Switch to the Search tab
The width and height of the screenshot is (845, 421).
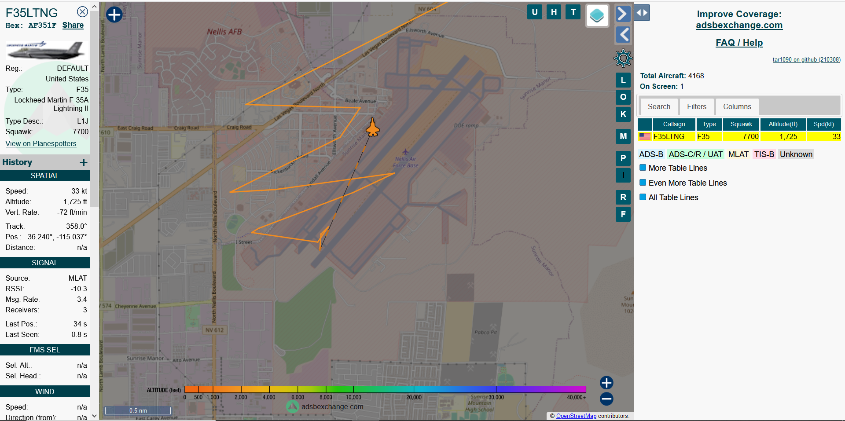point(659,106)
